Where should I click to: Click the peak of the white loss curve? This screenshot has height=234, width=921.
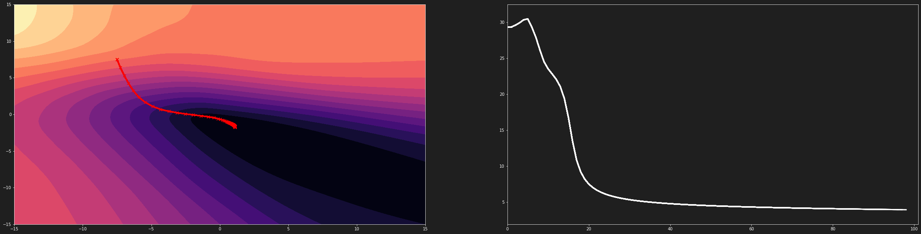tap(527, 19)
